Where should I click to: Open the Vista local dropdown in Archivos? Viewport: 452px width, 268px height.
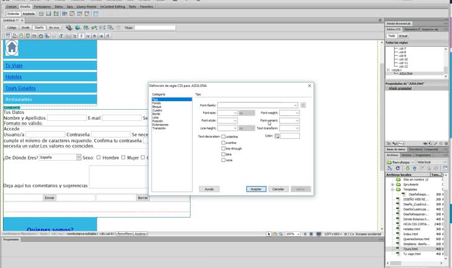pos(432,162)
